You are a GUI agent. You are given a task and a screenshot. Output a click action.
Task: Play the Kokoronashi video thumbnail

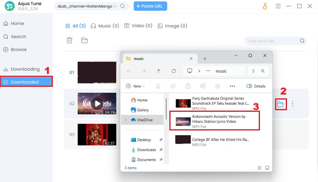pyautogui.click(x=97, y=104)
